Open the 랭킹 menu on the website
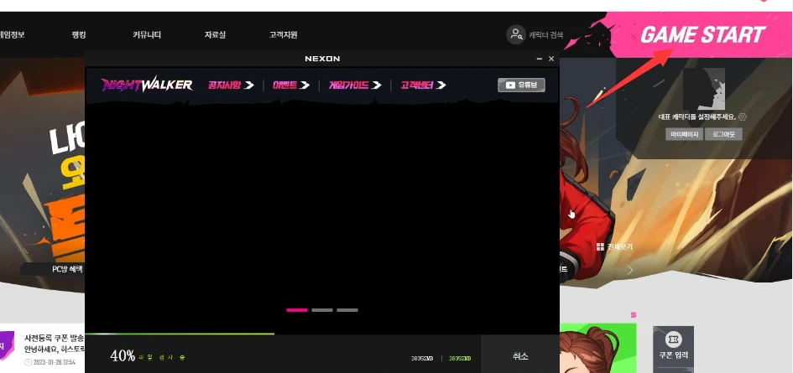Image resolution: width=793 pixels, height=373 pixels. coord(79,35)
